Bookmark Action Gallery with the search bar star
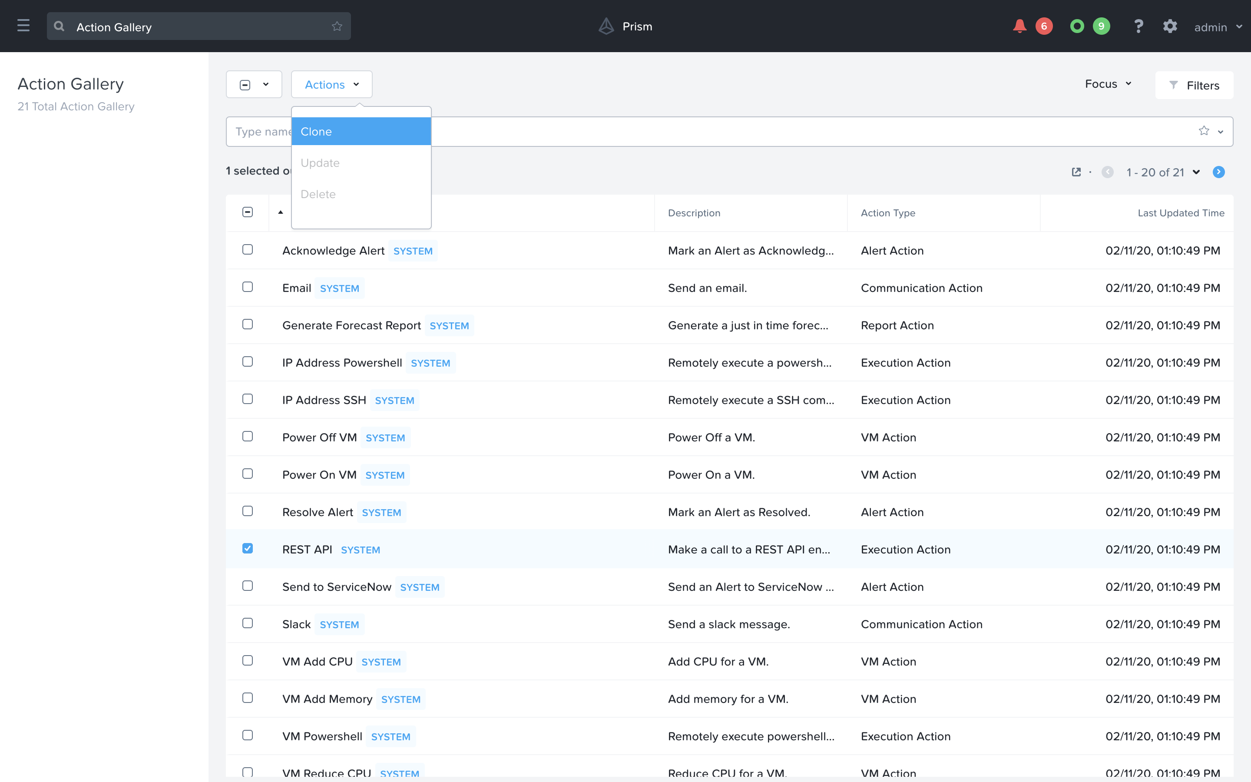 click(337, 26)
